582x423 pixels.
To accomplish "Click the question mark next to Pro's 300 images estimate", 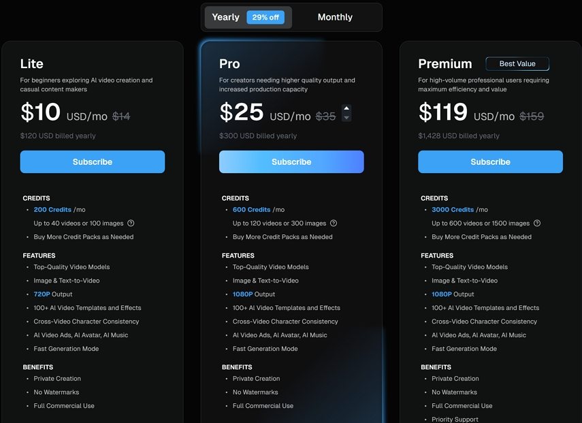I will (334, 223).
